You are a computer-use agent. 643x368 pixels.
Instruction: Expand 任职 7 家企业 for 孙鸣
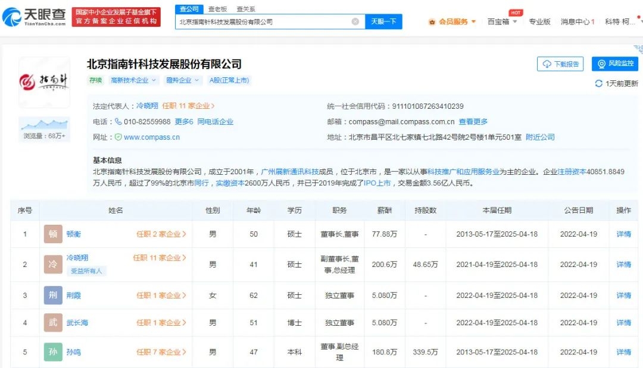161,352
